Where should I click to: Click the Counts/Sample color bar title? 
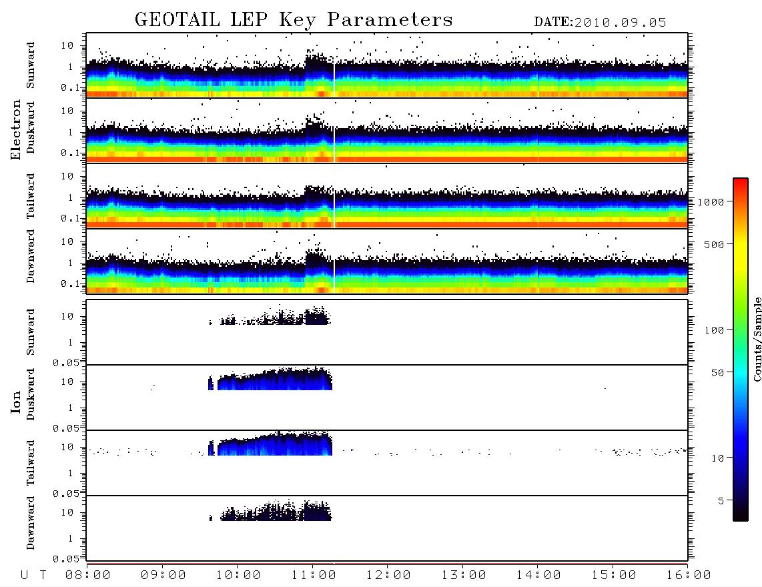coord(757,339)
